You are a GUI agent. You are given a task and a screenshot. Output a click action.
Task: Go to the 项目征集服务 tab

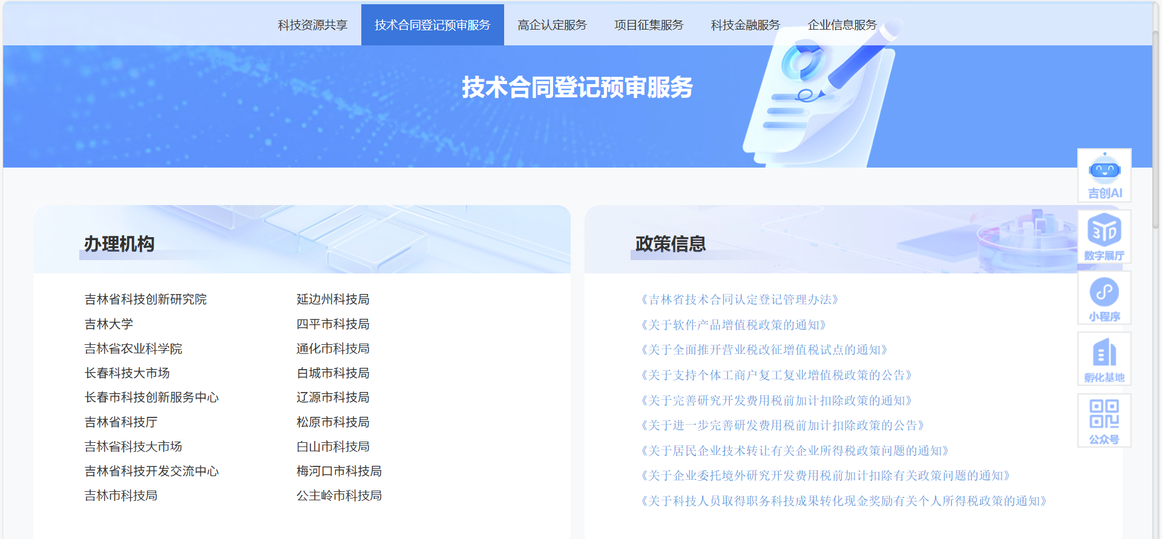click(x=649, y=25)
